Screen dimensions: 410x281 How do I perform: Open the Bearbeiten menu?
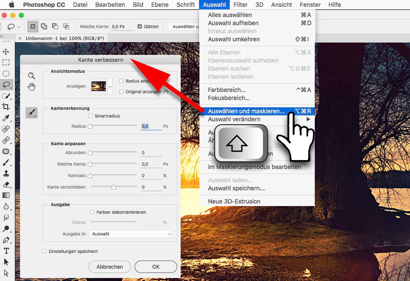(110, 5)
